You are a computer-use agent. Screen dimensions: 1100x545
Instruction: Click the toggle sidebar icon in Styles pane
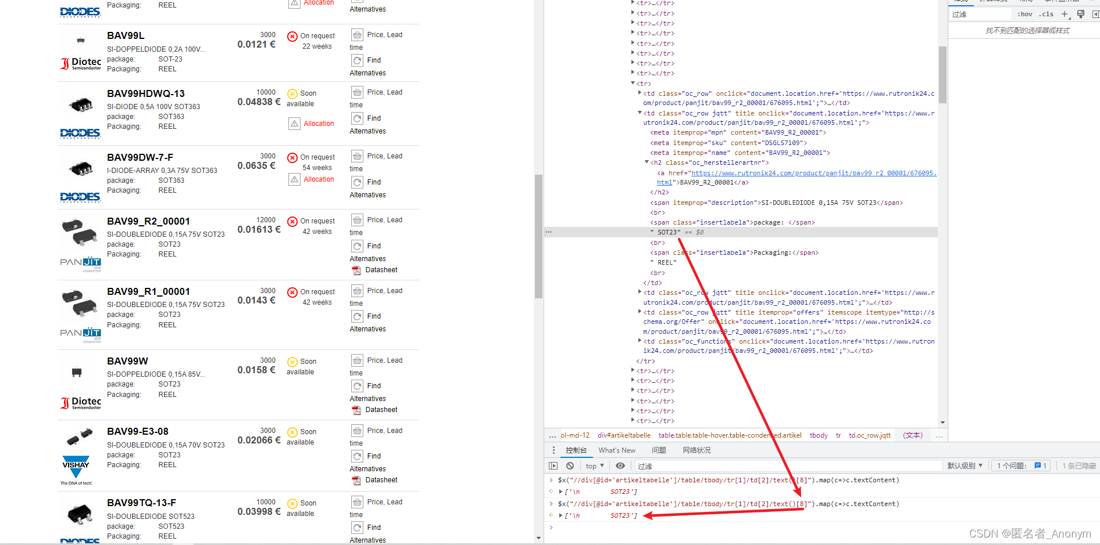(1095, 14)
